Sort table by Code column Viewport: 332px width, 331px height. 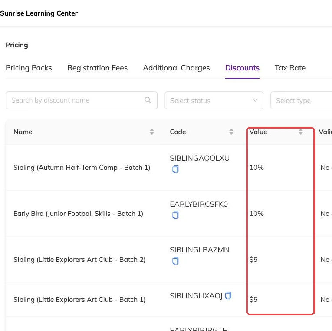click(231, 132)
